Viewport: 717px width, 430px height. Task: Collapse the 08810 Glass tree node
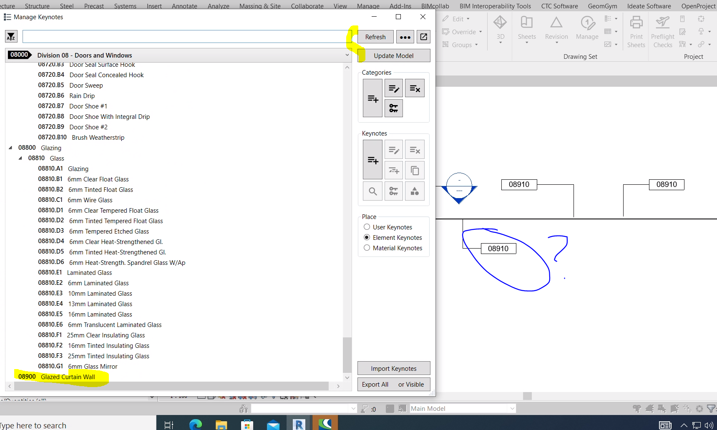[20, 158]
